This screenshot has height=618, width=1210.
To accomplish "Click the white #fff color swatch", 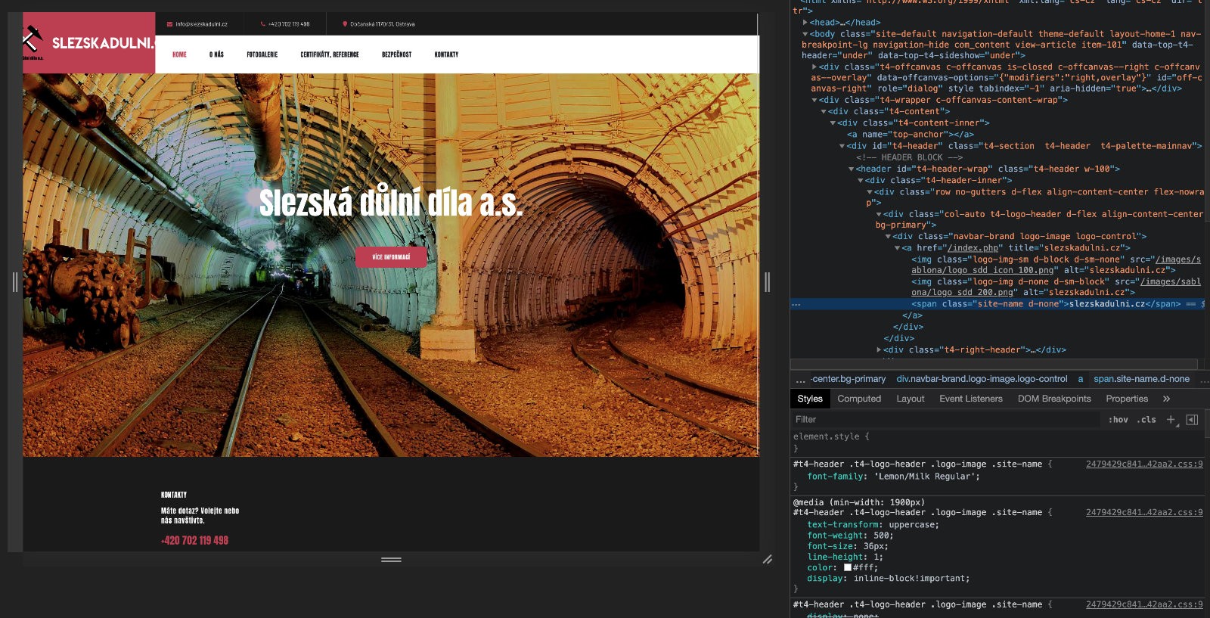I will 848,567.
